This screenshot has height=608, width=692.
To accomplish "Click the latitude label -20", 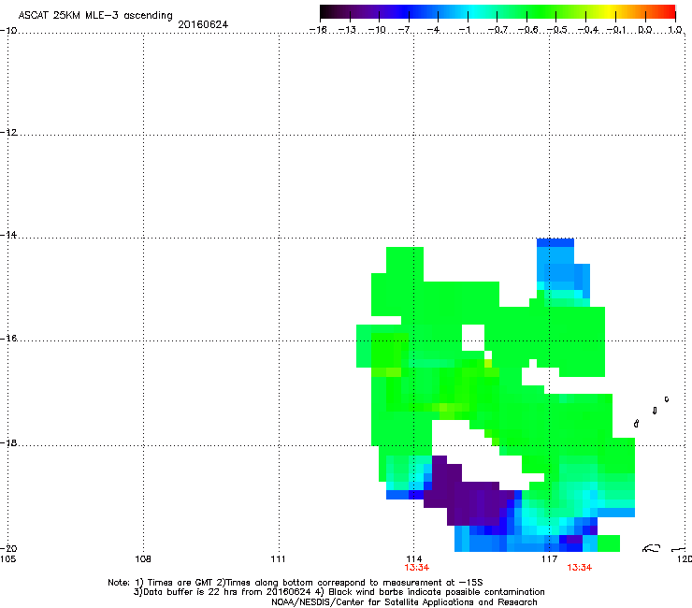I will point(8,548).
